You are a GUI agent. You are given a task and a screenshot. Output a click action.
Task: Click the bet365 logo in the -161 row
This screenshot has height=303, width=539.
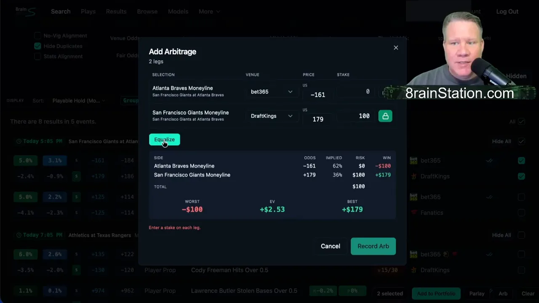point(414,160)
